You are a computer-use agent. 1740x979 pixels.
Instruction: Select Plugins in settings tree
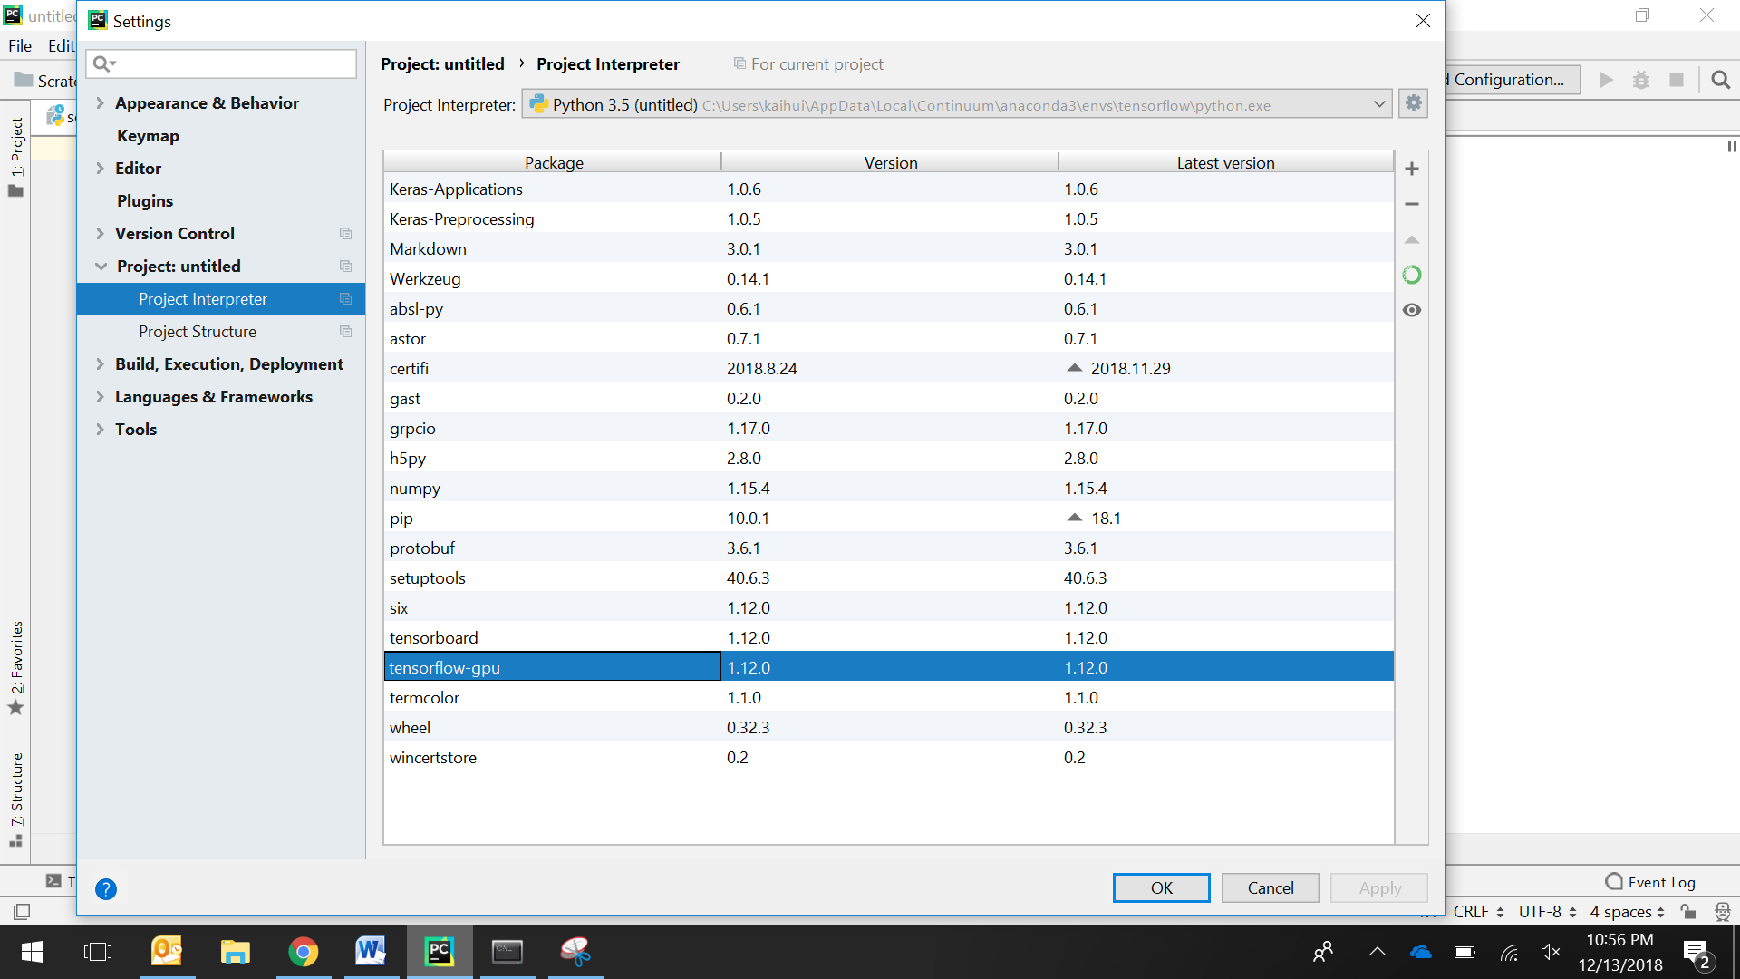tap(145, 201)
